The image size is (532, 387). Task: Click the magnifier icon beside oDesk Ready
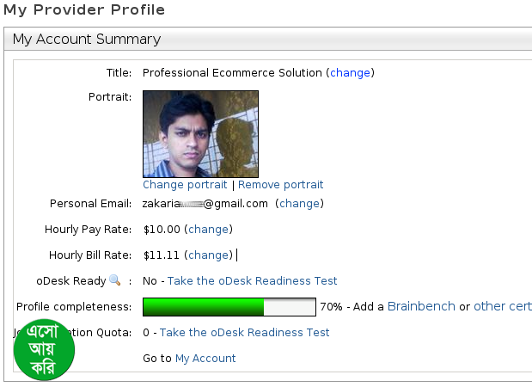tap(114, 280)
